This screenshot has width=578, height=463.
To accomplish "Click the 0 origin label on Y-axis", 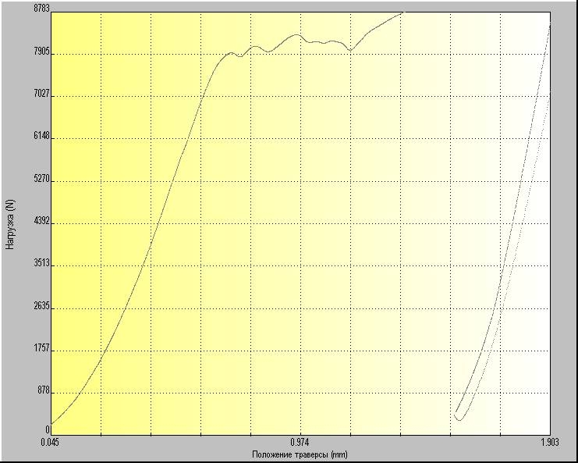I will pyautogui.click(x=48, y=429).
